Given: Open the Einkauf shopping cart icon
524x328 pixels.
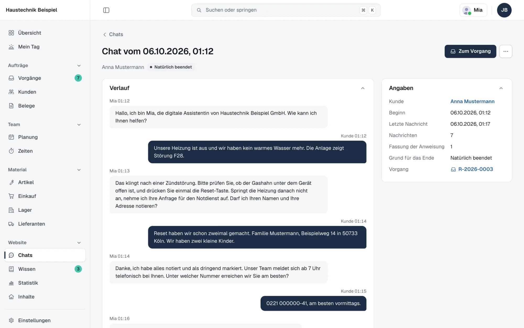Looking at the screenshot, I should (11, 196).
